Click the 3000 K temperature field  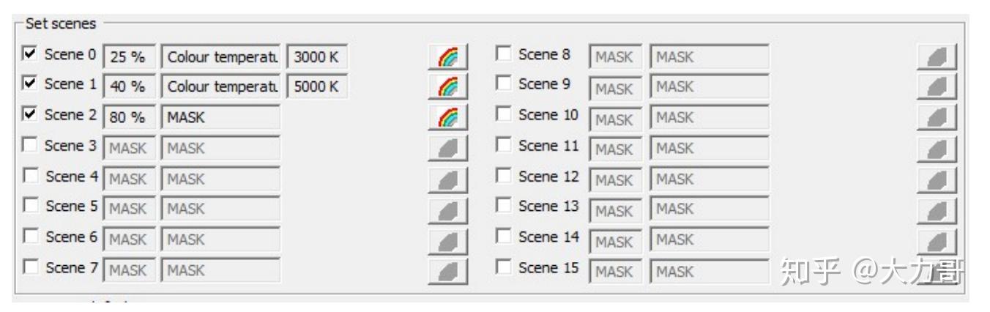(x=316, y=57)
